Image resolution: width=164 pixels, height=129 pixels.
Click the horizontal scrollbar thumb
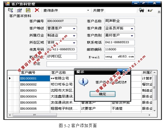coord(35,115)
